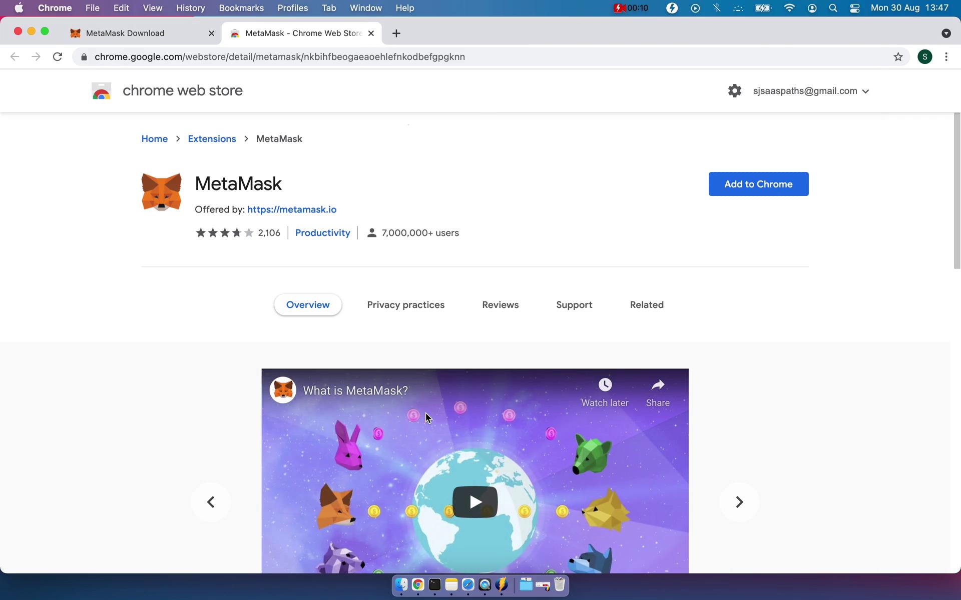This screenshot has width=961, height=600.
Task: Click the MetaMask fox logo icon
Action: 161,191
